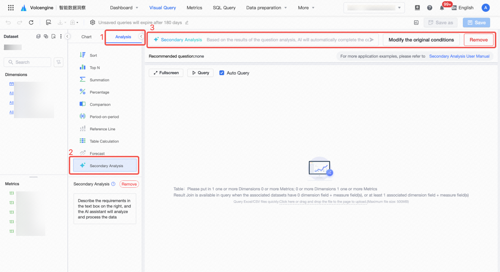The image size is (500, 272).
Task: Click the send arrow in Secondary Analysis box
Action: [x=372, y=40]
